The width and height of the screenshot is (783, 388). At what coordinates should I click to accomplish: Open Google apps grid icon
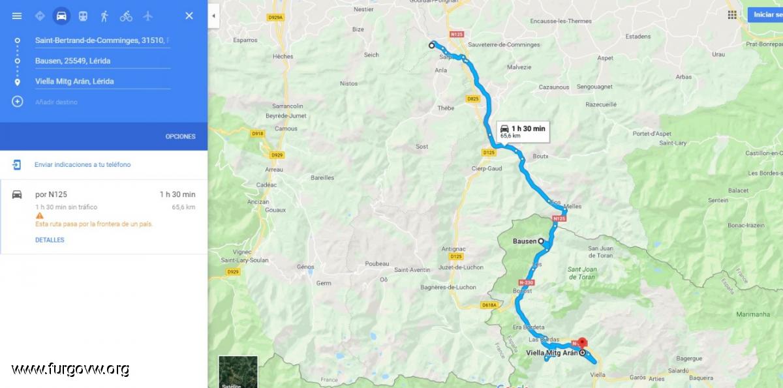[x=732, y=14]
